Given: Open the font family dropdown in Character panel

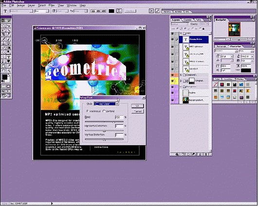Looking at the screenshot, I should click(x=226, y=51).
